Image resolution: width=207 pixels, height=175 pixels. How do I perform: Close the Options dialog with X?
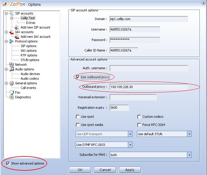point(204,3)
